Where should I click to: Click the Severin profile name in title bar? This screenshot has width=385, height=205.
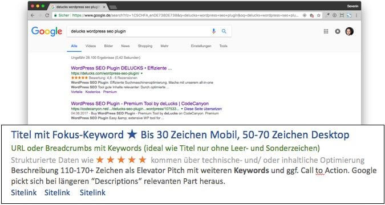point(352,6)
